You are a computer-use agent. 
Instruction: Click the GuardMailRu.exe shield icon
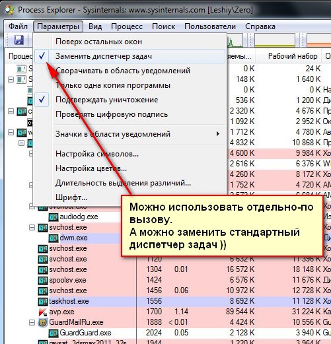(43, 322)
